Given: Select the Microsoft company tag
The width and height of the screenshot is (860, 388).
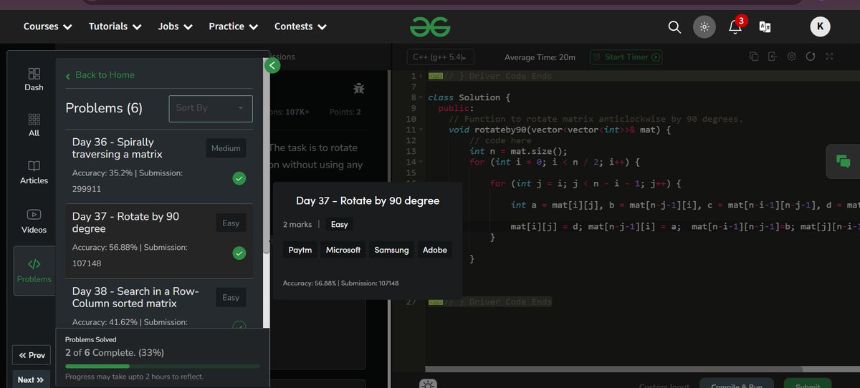Looking at the screenshot, I should [343, 250].
